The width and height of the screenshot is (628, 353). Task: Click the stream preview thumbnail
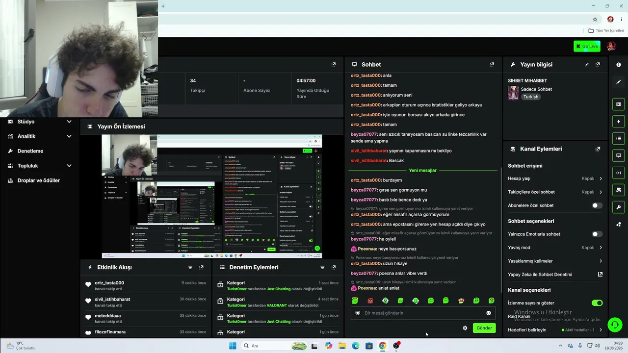click(211, 196)
